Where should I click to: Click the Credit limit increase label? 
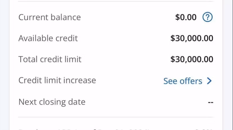[x=57, y=80]
